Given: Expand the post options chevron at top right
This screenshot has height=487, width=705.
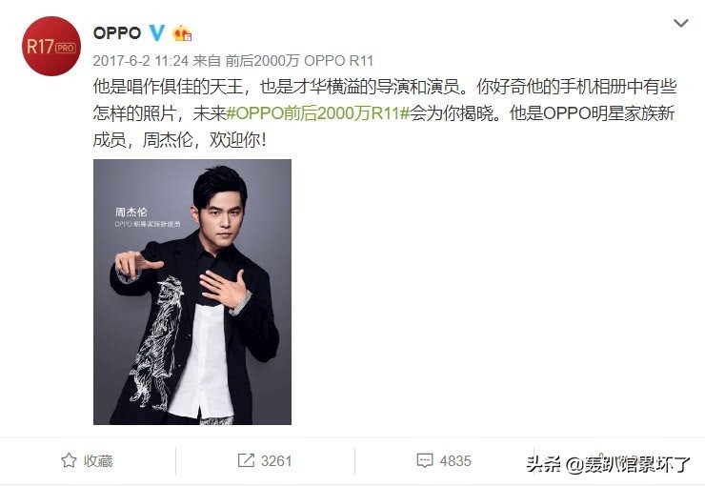Looking at the screenshot, I should (681, 23).
